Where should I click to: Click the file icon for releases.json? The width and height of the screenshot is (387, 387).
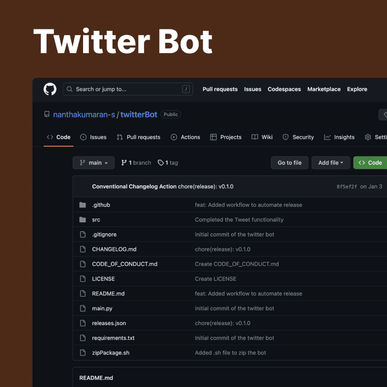[x=83, y=324]
